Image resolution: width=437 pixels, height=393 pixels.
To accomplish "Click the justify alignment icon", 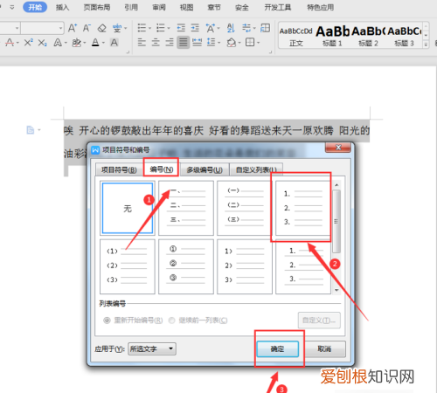I will (x=184, y=43).
